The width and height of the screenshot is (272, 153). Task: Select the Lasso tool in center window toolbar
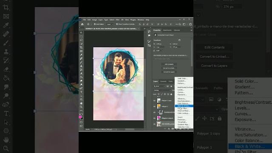[x=81, y=40]
